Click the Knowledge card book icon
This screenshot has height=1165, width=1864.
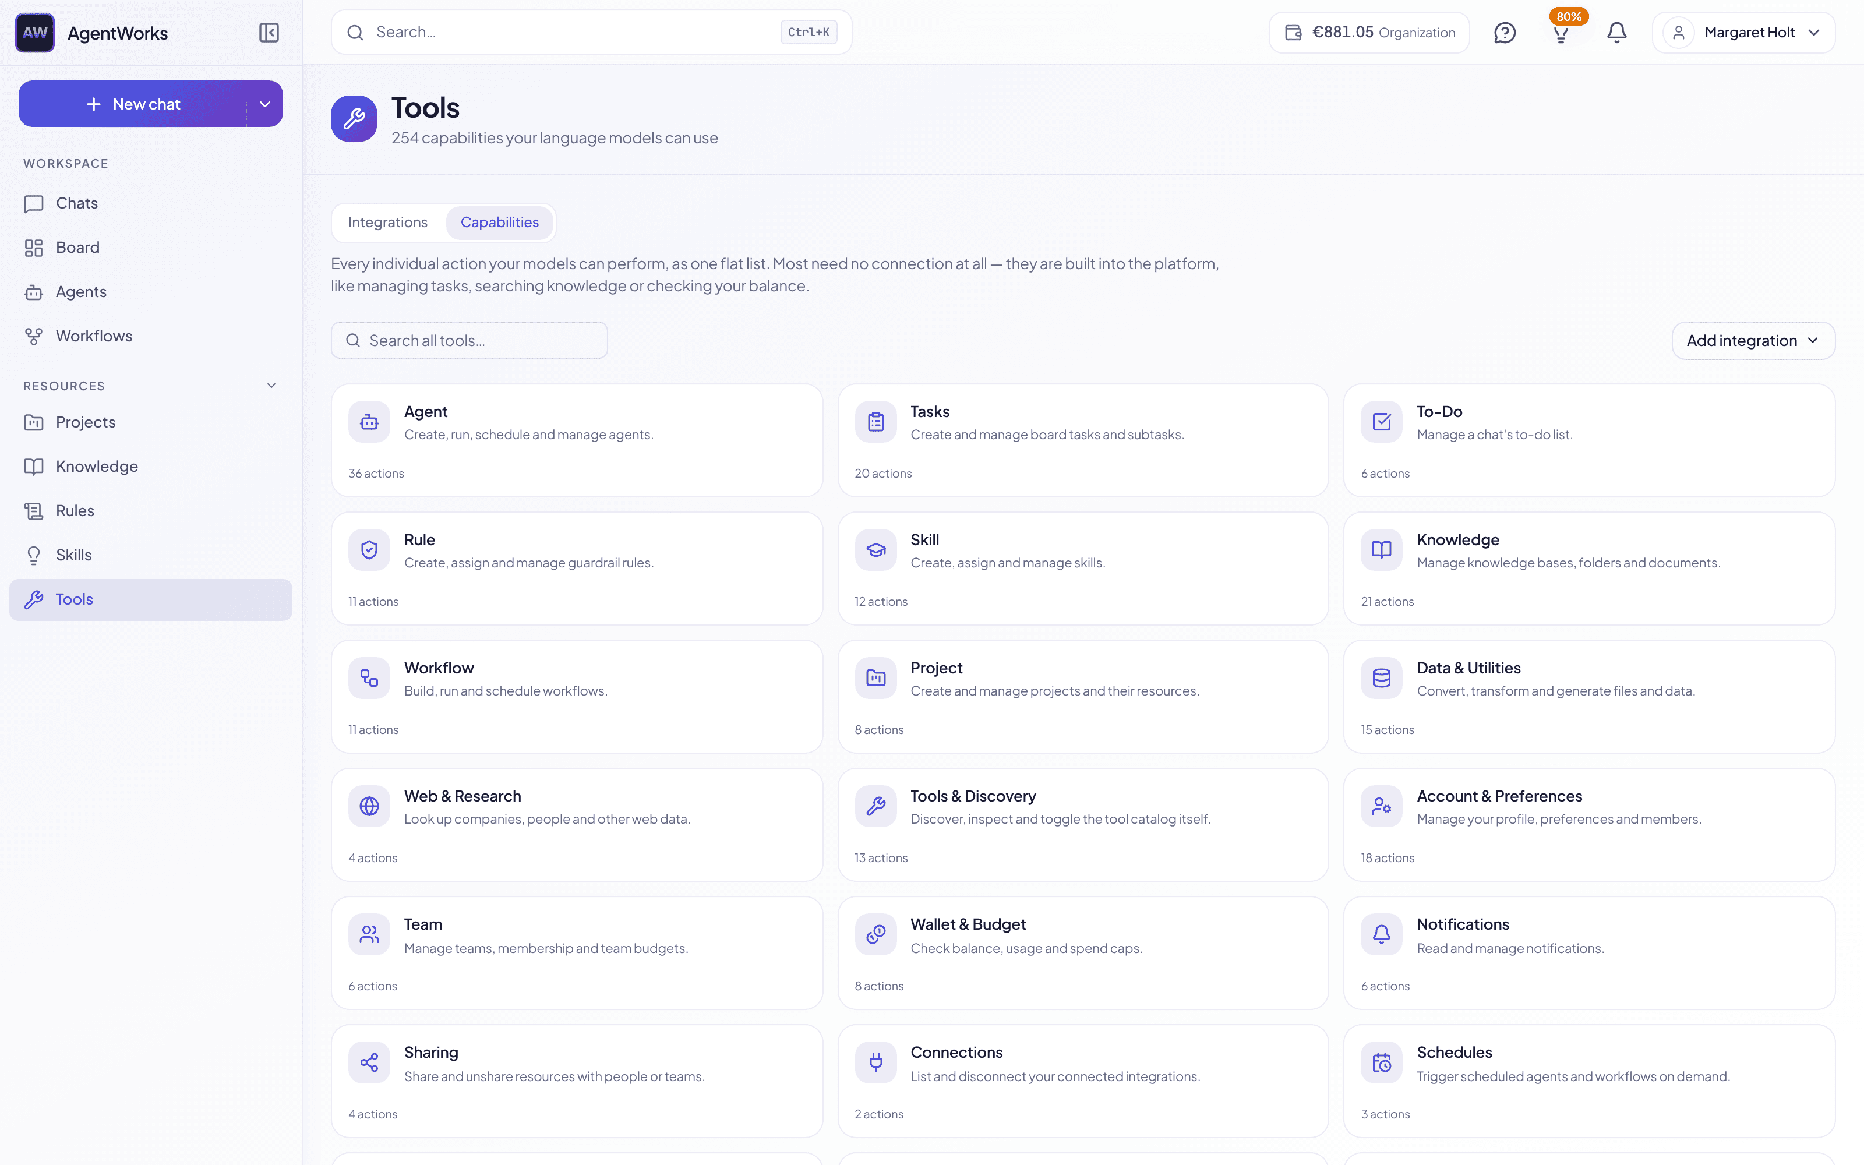click(1382, 549)
